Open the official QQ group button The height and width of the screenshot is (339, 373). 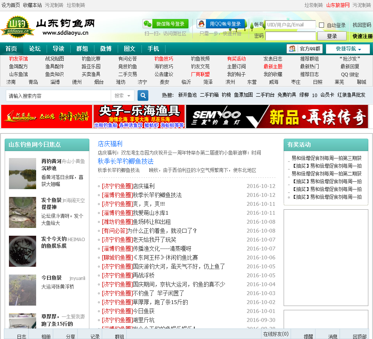coord(305,49)
